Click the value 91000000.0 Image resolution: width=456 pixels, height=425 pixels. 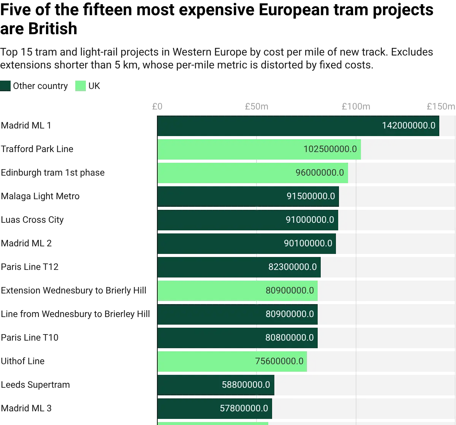[310, 220]
